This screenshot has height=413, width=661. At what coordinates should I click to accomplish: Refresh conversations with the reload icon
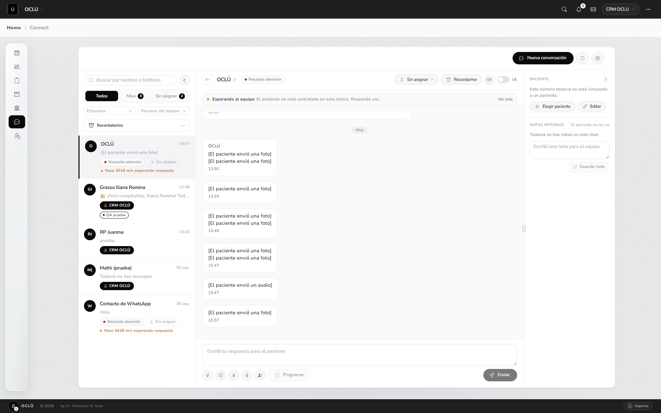(583, 58)
